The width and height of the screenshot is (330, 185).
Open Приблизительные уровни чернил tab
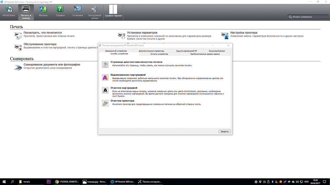click(205, 54)
